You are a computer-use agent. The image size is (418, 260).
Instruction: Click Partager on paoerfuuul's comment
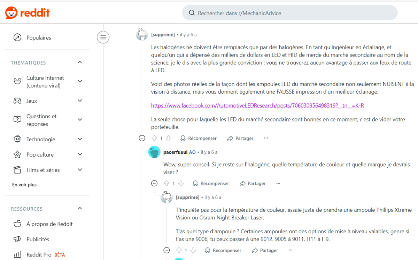pyautogui.click(x=253, y=183)
